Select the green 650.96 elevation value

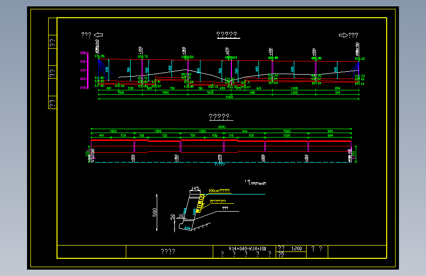click(119, 86)
